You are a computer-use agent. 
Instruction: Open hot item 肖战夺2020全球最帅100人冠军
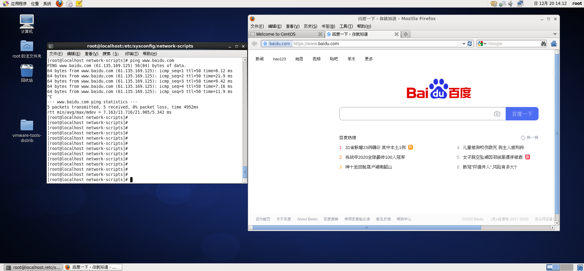coord(375,157)
